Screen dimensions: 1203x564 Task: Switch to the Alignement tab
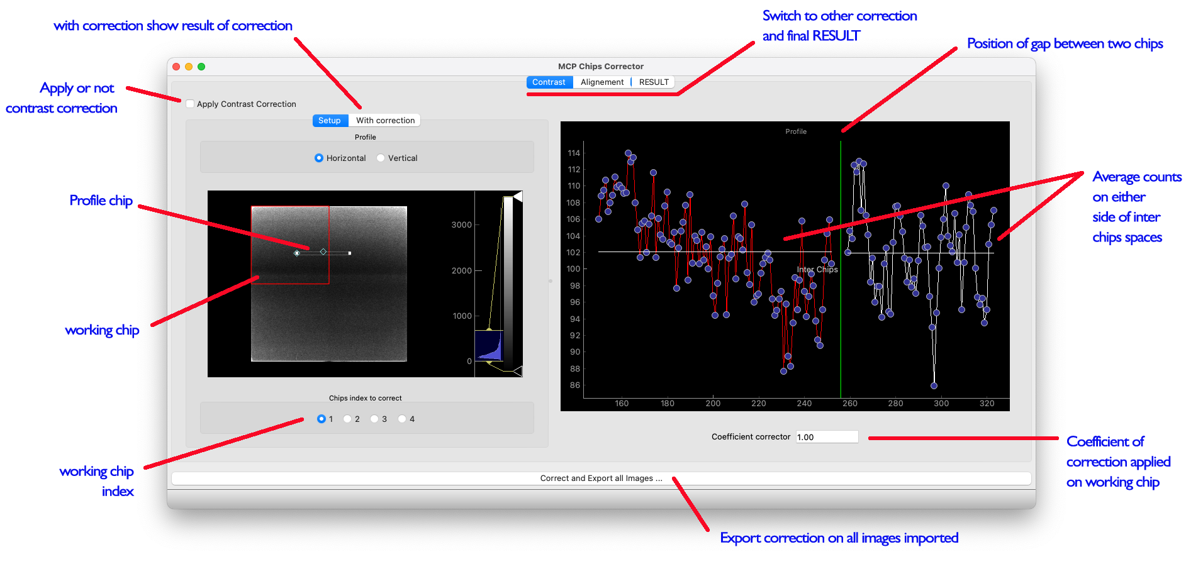[601, 82]
